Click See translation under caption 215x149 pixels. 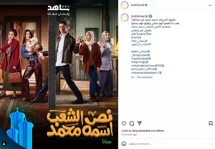145,77
